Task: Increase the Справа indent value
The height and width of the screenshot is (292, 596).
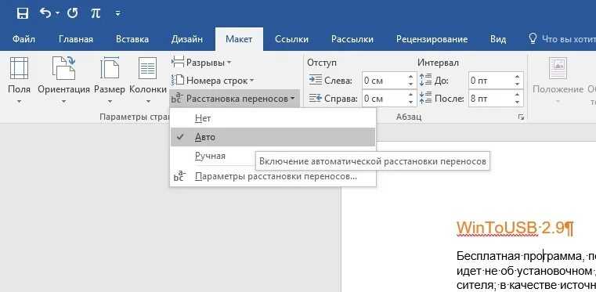Action: click(x=410, y=96)
